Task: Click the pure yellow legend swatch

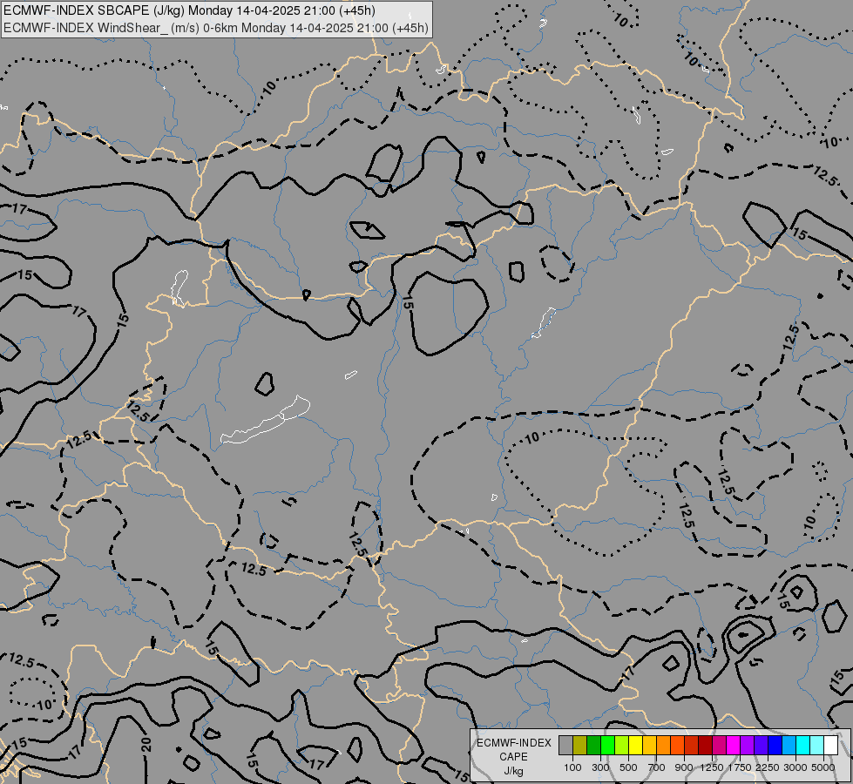Action: coord(635,746)
